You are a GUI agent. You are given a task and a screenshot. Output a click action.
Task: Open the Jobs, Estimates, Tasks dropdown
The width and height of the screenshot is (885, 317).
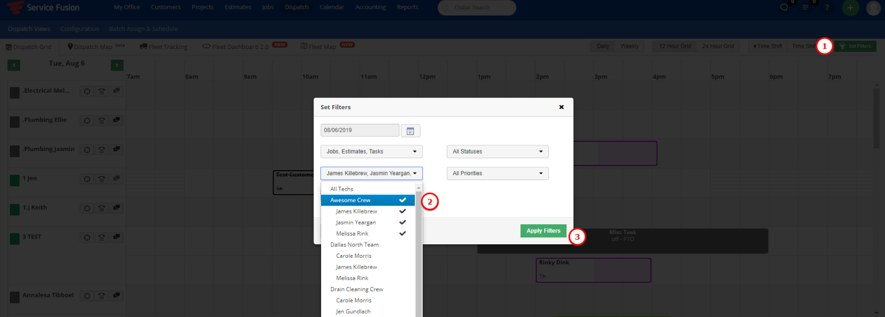pos(371,152)
